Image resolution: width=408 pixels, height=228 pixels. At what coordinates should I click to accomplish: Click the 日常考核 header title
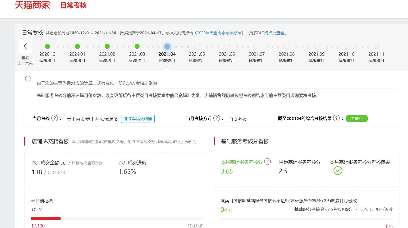tap(74, 5)
